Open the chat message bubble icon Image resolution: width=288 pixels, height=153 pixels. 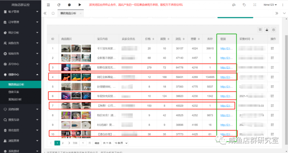click(69, 5)
